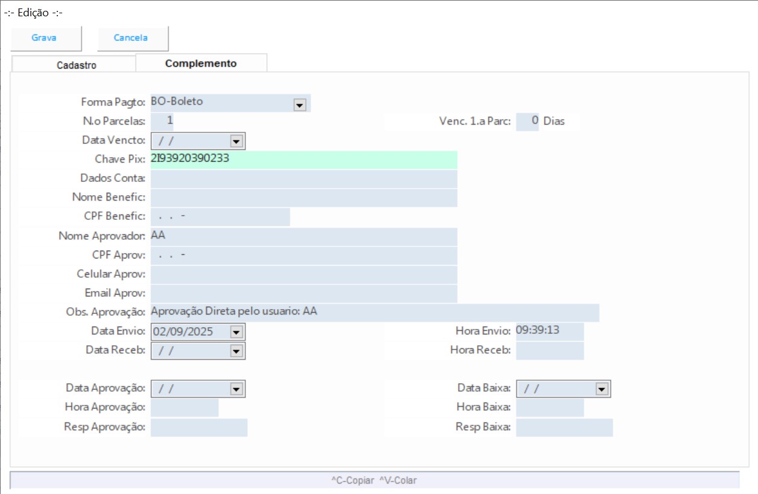758x494 pixels.
Task: Switch to the Cadastro tab
Action: (76, 65)
